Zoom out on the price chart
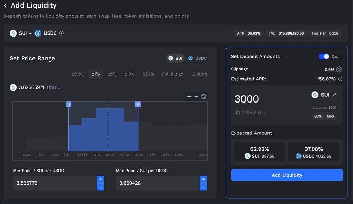 pos(196,96)
